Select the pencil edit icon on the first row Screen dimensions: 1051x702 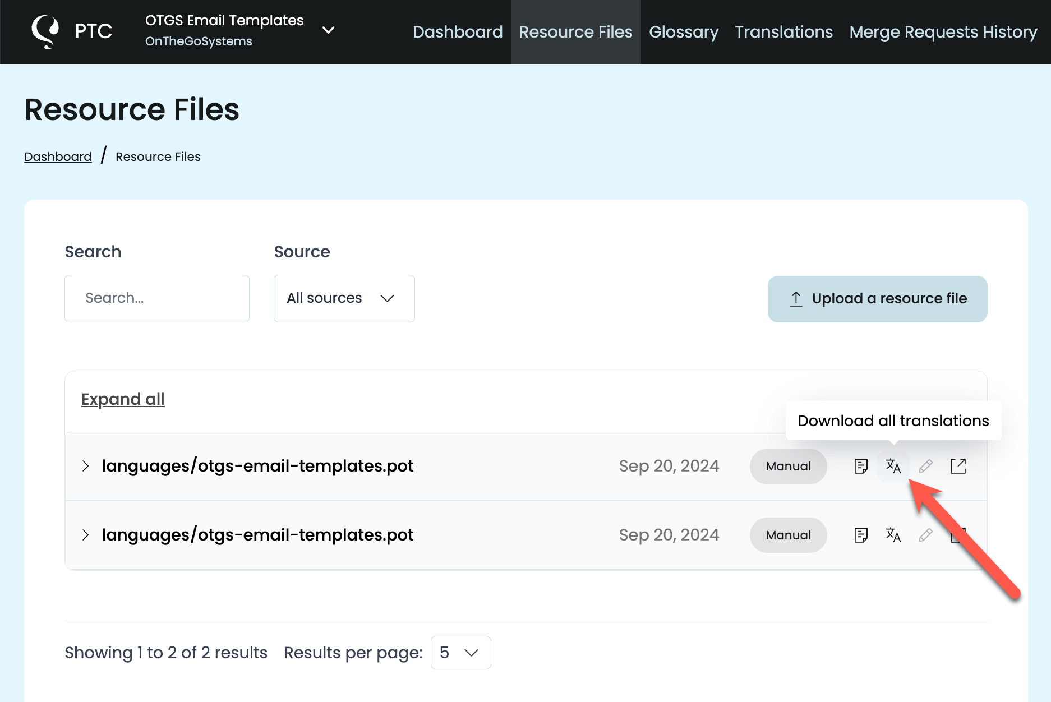click(x=925, y=466)
